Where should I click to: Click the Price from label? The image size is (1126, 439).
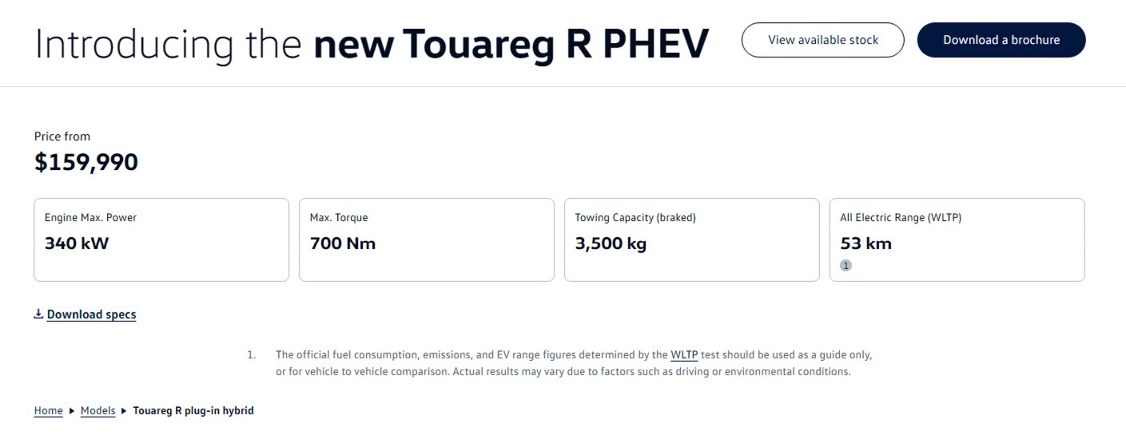(x=62, y=136)
